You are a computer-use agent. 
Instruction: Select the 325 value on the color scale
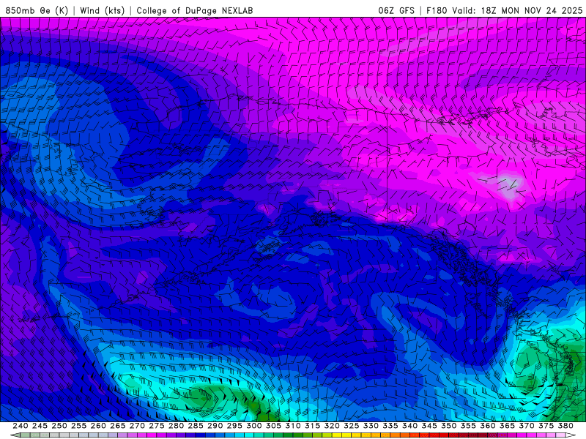(x=351, y=426)
